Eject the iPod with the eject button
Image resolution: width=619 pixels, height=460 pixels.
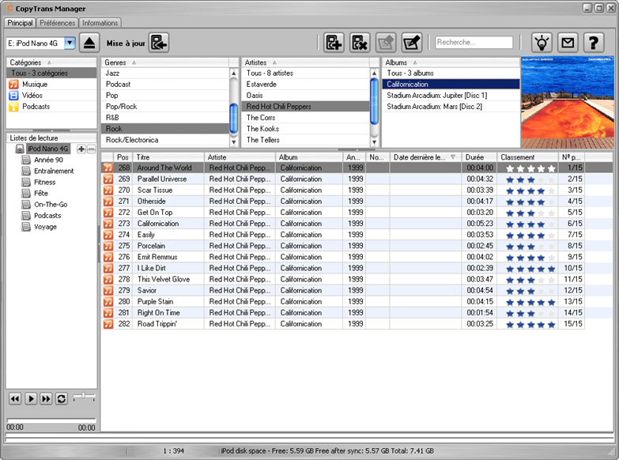click(x=89, y=43)
